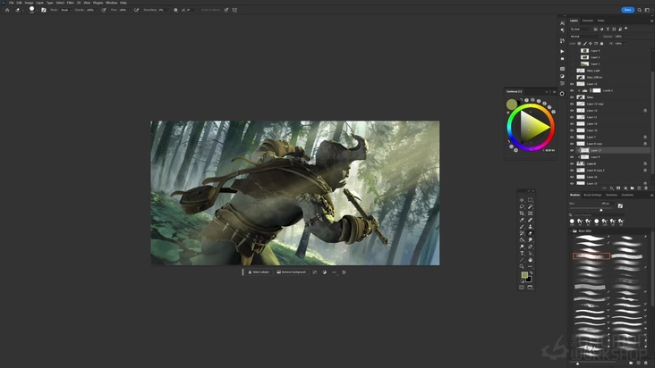Select the Move tool in tools panel
The image size is (655, 368).
[522, 200]
